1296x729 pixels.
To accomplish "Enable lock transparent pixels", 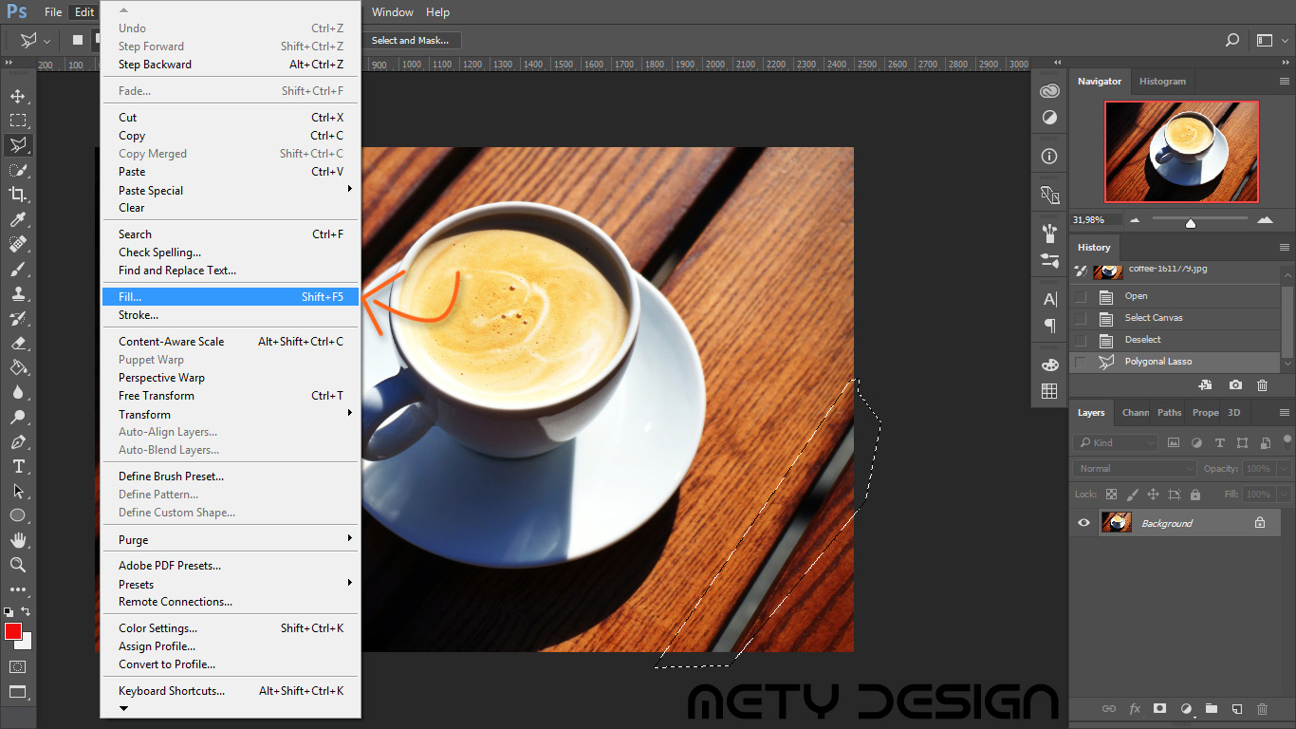I will [x=1112, y=495].
